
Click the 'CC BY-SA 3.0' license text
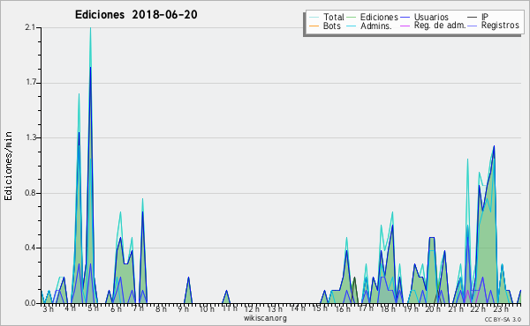(x=503, y=319)
